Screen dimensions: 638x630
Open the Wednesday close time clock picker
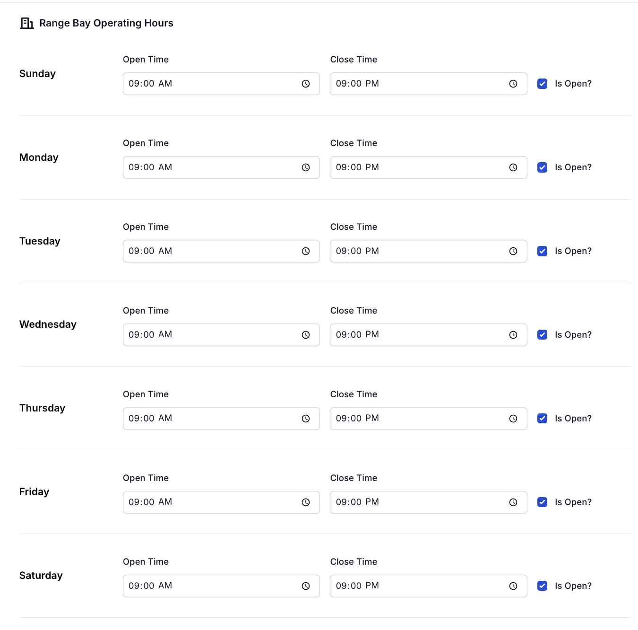[513, 335]
